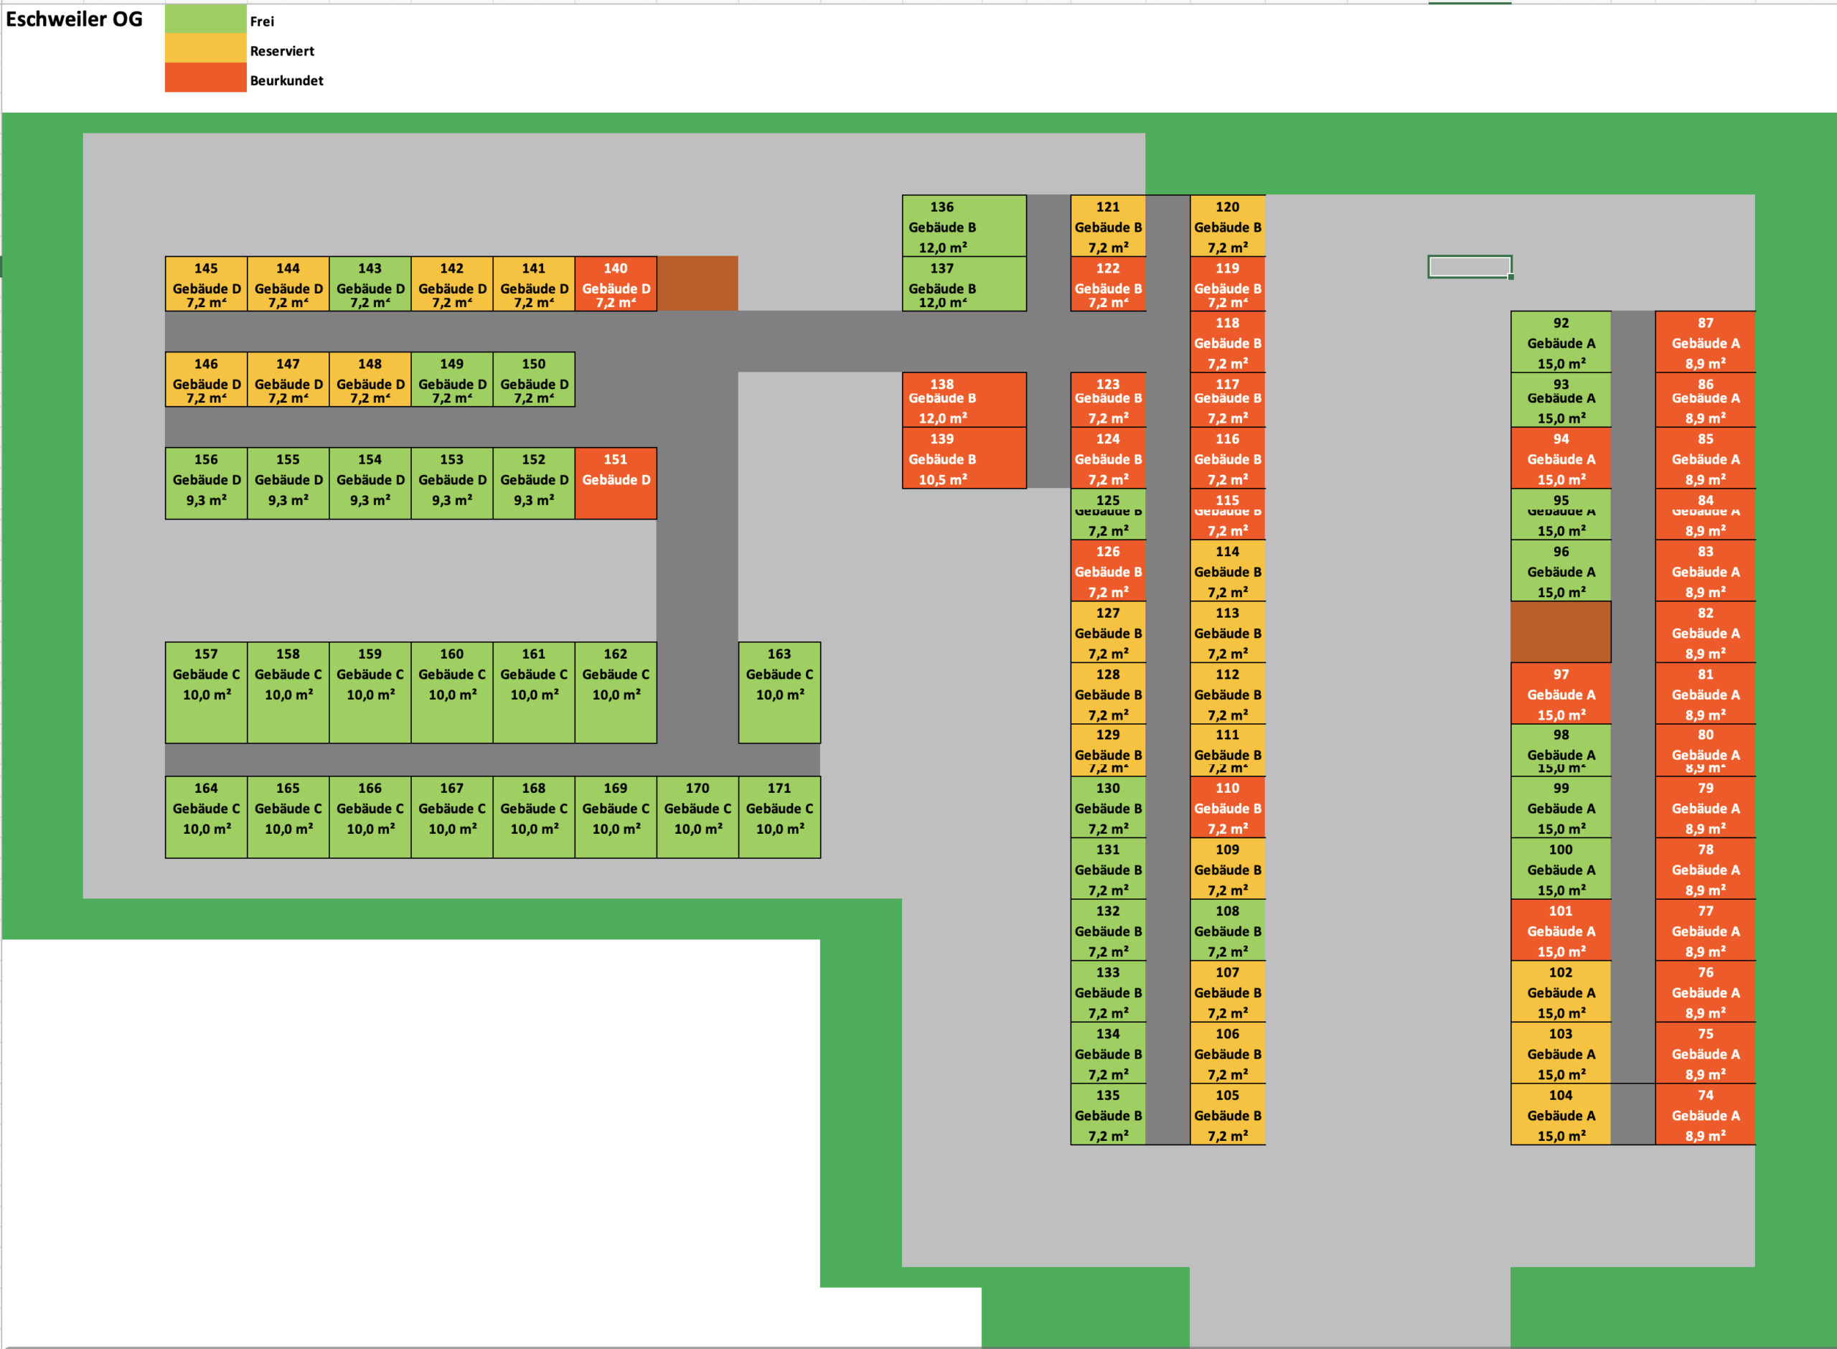Select unit 171 Gebäude C cell
Screen dimensions: 1837x1349
(779, 817)
